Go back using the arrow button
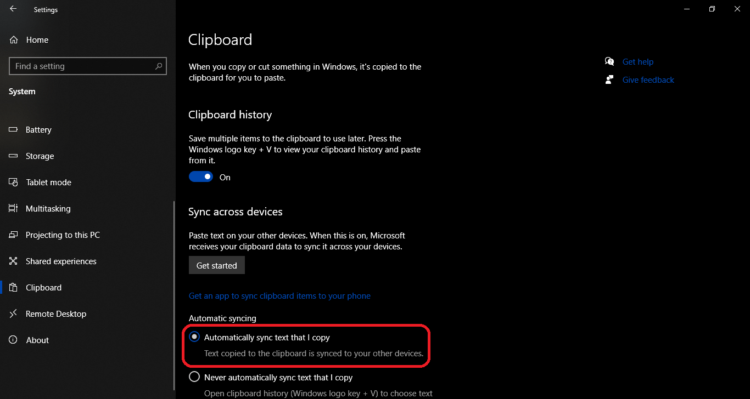This screenshot has height=399, width=750. [12, 9]
